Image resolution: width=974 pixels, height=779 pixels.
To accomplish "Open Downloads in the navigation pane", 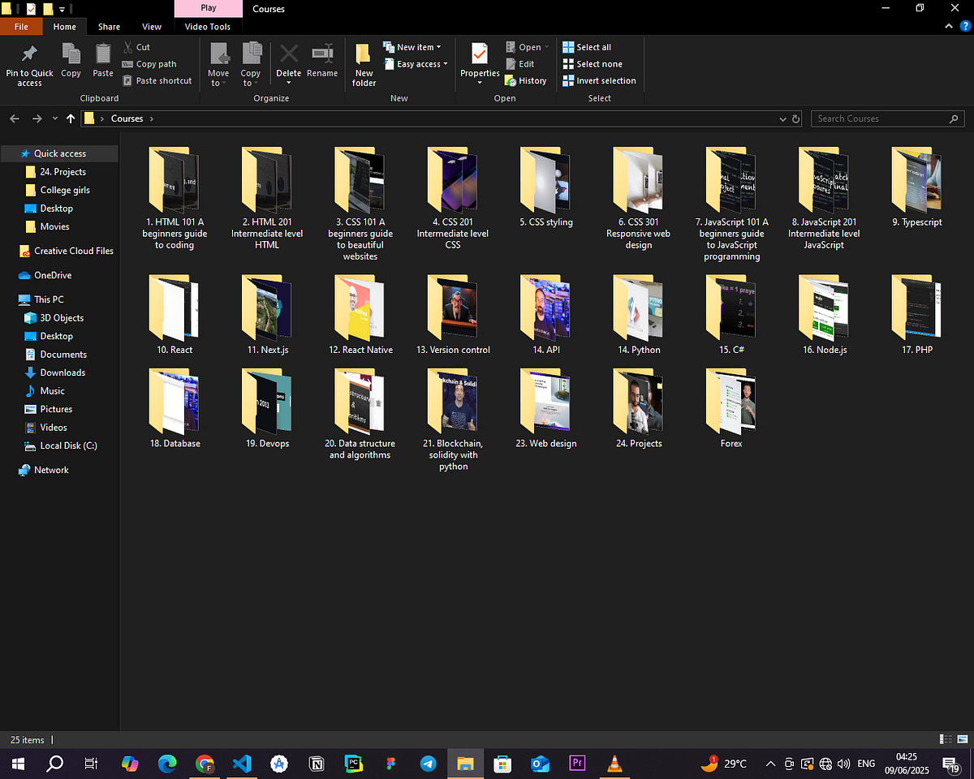I will pyautogui.click(x=55, y=372).
